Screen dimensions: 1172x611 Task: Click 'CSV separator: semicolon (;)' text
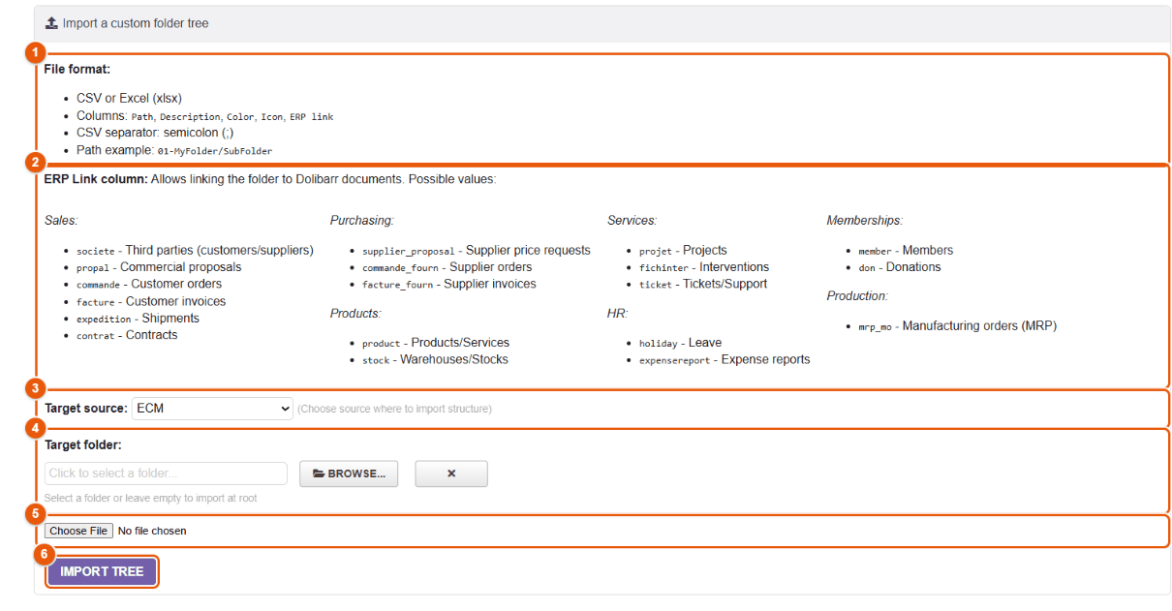[x=155, y=133]
